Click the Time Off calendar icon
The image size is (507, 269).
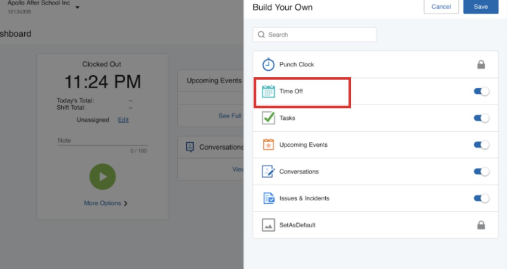point(268,91)
